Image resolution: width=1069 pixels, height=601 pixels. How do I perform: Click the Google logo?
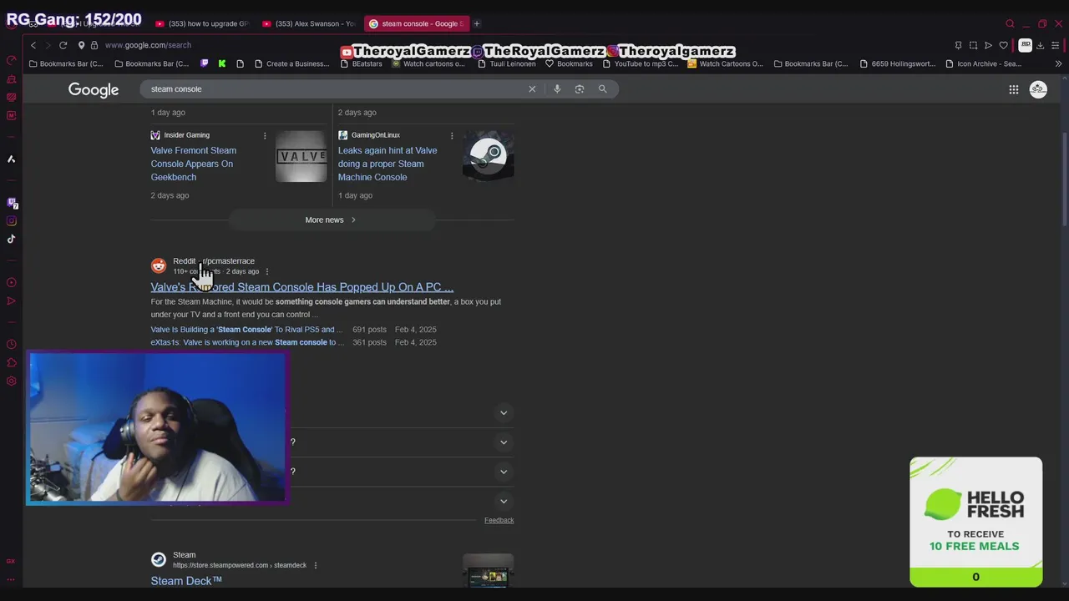point(94,90)
